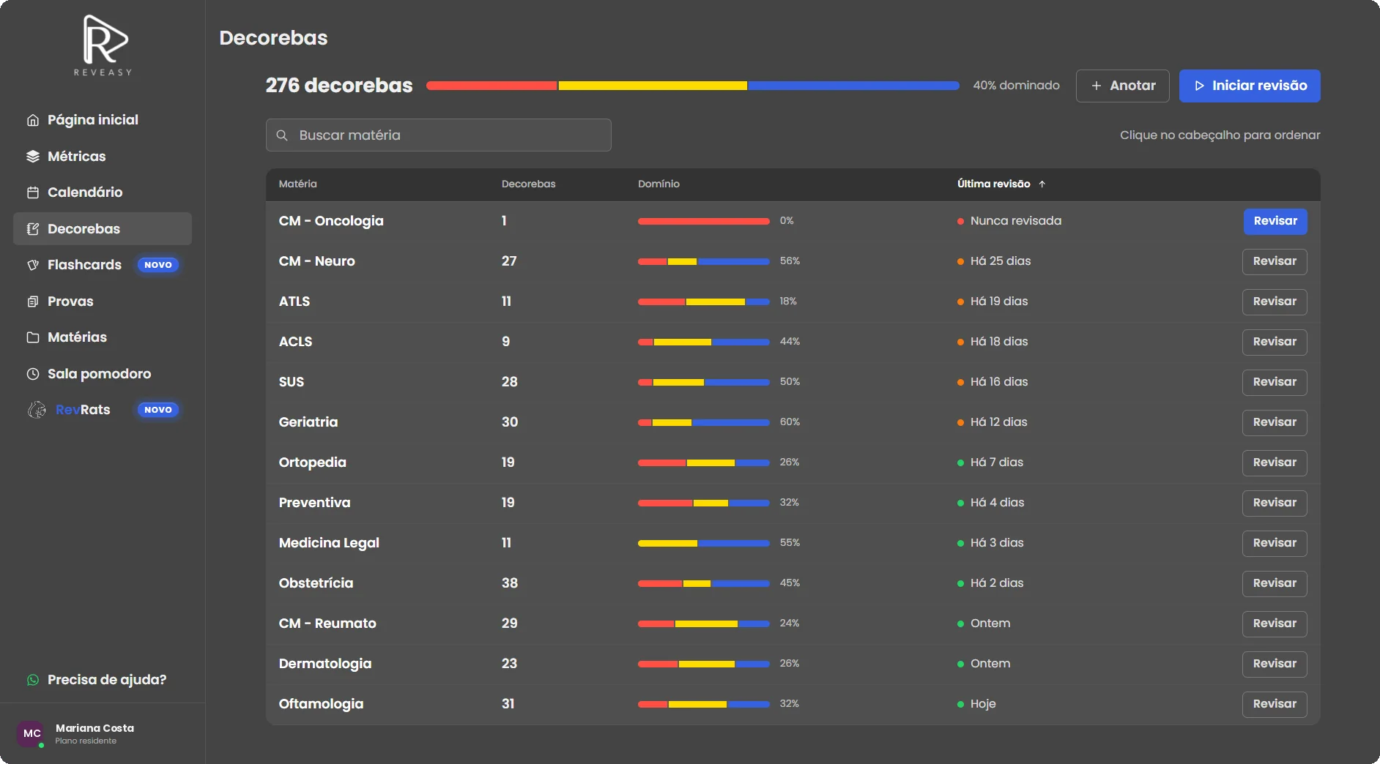Start review with Iniciar revisão button
This screenshot has width=1380, height=764.
click(1250, 86)
